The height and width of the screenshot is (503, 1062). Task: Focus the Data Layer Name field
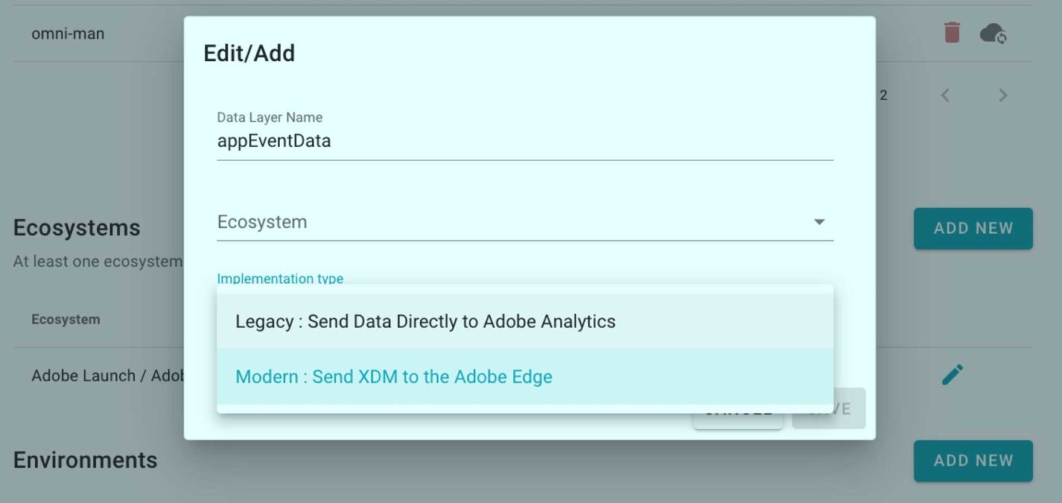[524, 141]
